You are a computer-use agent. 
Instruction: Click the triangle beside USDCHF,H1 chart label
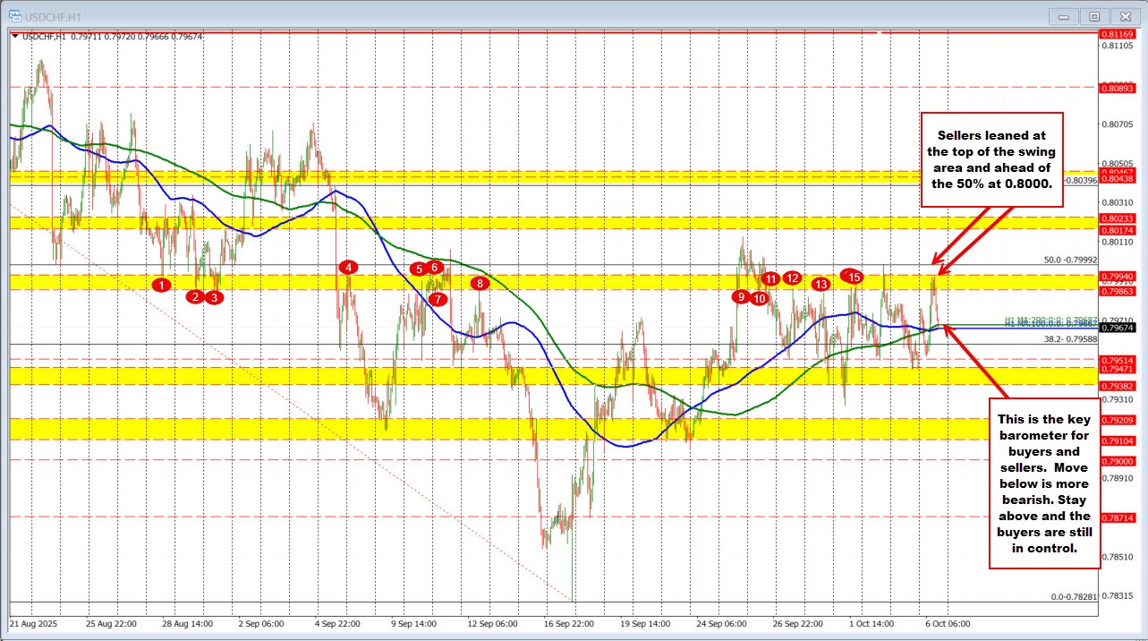(x=15, y=37)
